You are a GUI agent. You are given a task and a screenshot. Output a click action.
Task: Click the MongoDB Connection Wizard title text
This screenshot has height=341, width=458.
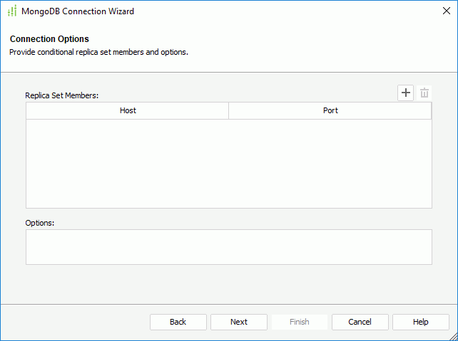[x=78, y=11]
